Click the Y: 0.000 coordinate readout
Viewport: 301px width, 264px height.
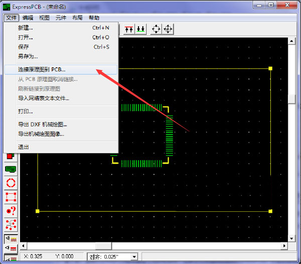[64, 256]
